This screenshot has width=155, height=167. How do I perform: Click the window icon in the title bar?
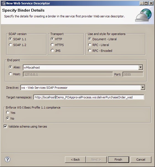[3, 3]
